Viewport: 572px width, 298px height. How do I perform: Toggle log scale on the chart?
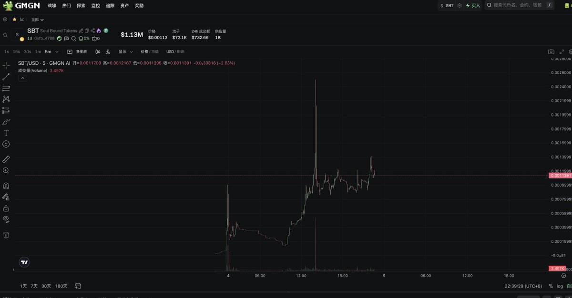pyautogui.click(x=560, y=286)
